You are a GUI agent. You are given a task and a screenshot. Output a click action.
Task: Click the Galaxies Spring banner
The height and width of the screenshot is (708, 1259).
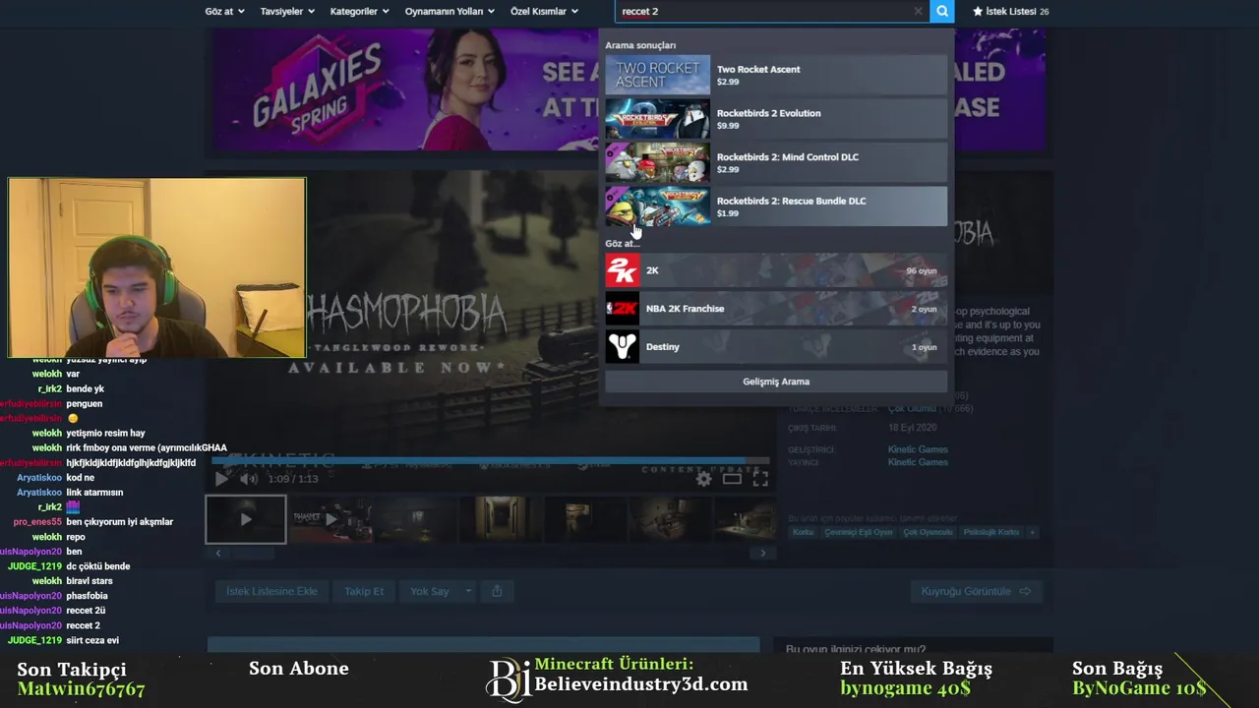(x=403, y=90)
